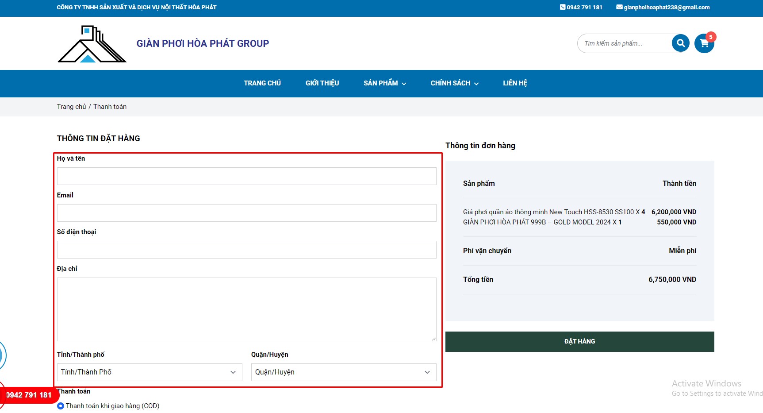763x413 pixels.
Task: Click the THÔNG TIN ĐẶT HÀNG heading
Action: tap(98, 139)
